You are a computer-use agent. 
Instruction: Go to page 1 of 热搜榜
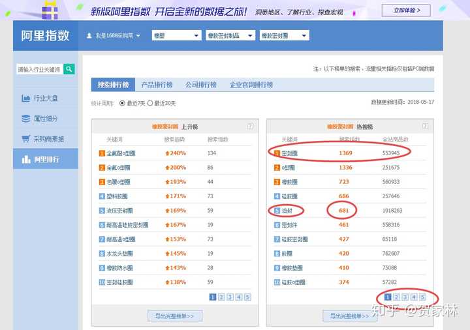coord(388,297)
